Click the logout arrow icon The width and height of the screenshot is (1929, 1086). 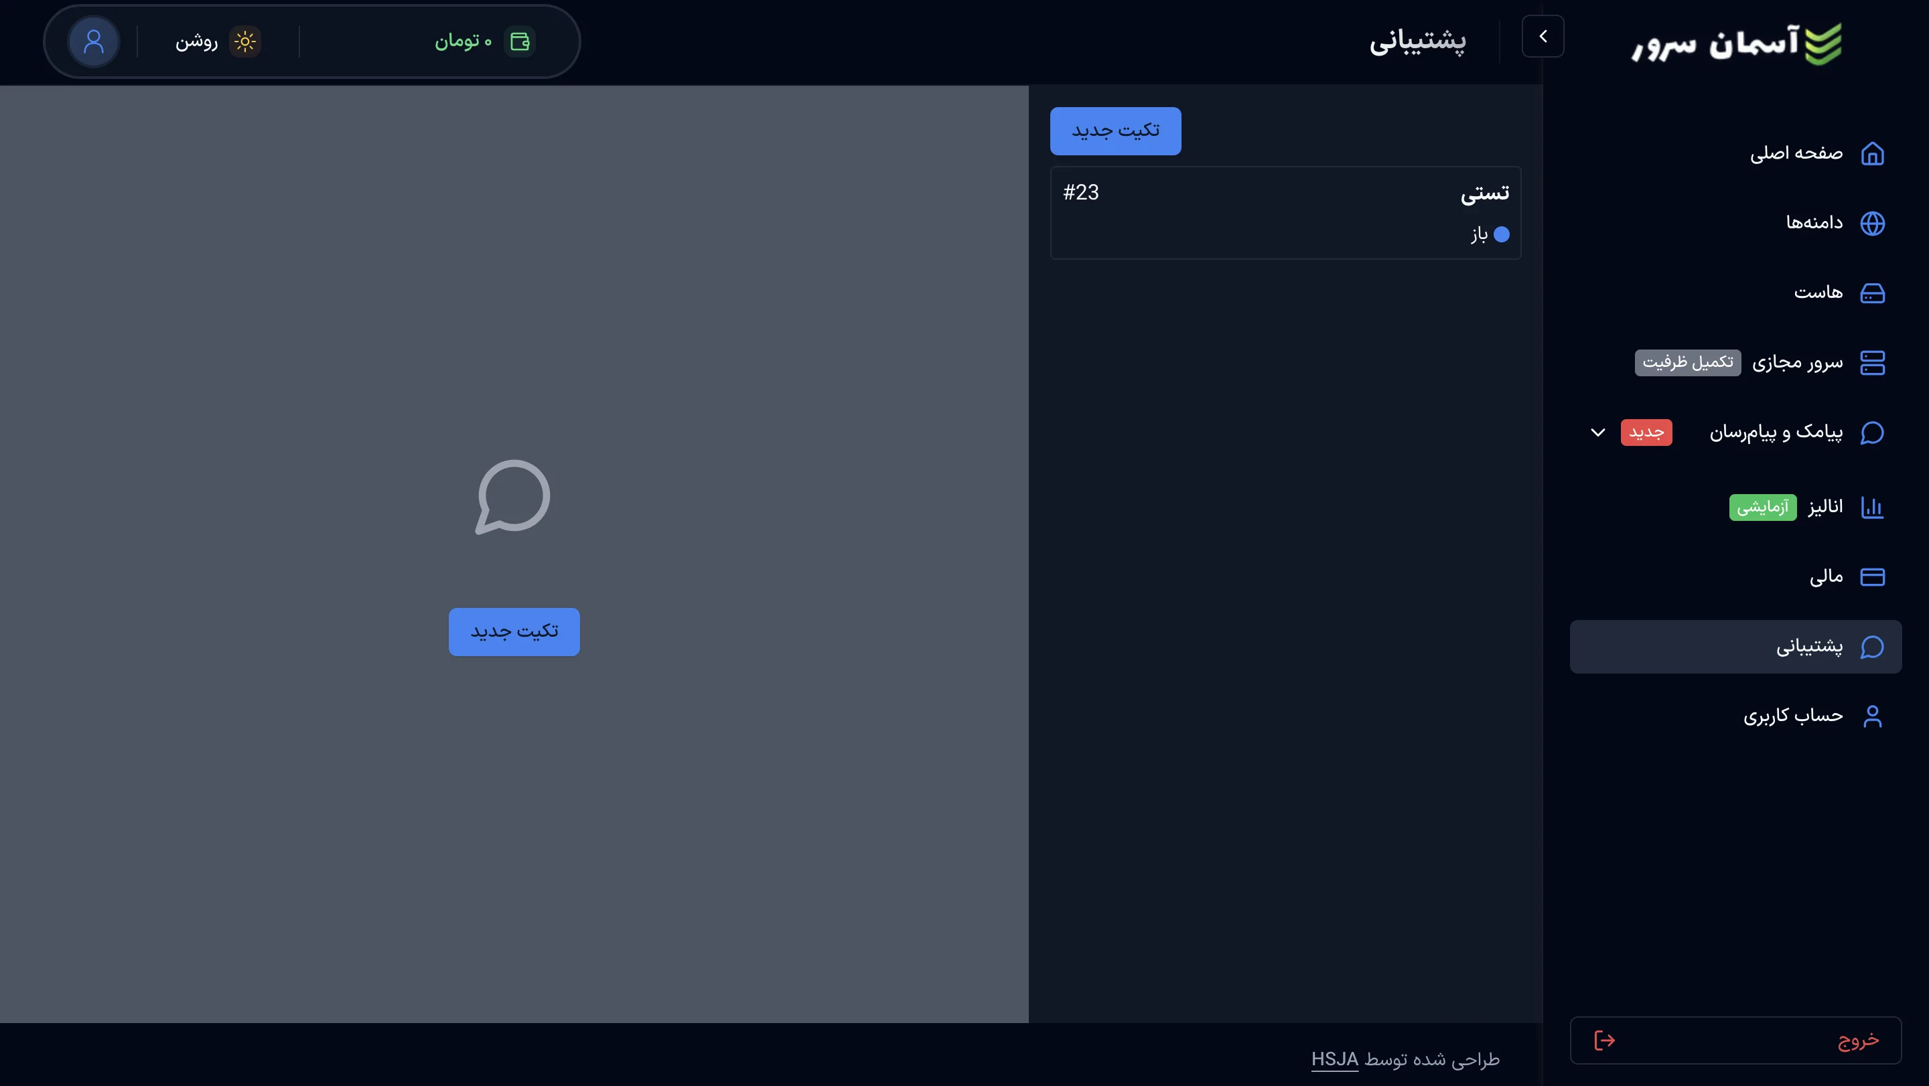1604,1040
